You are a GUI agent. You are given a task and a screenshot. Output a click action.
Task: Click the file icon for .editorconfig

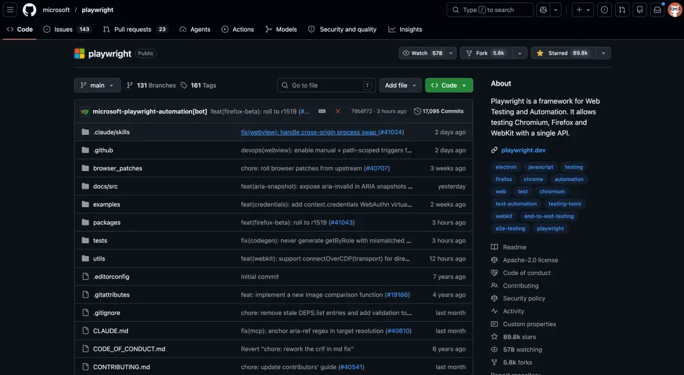[85, 276]
